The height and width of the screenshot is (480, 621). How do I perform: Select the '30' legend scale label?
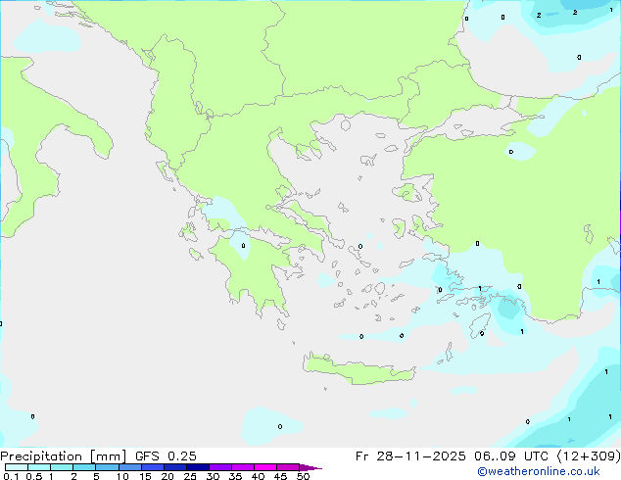click(213, 476)
